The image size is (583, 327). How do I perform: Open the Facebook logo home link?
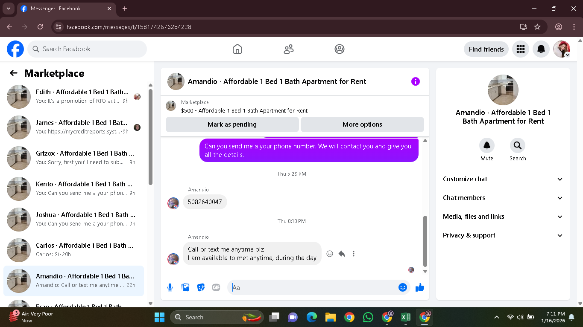point(15,49)
